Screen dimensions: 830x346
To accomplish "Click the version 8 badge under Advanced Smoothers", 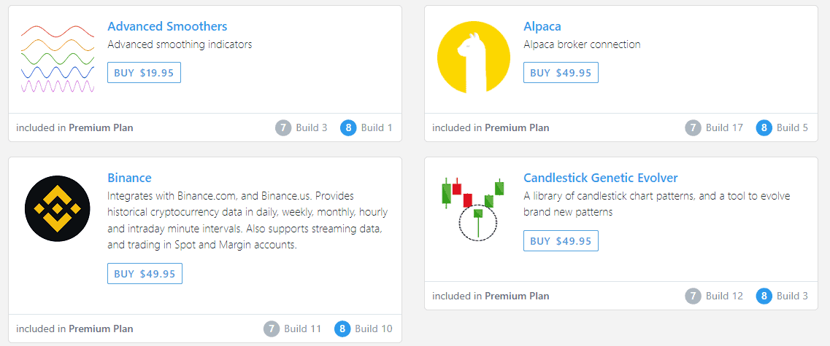I will (x=348, y=127).
